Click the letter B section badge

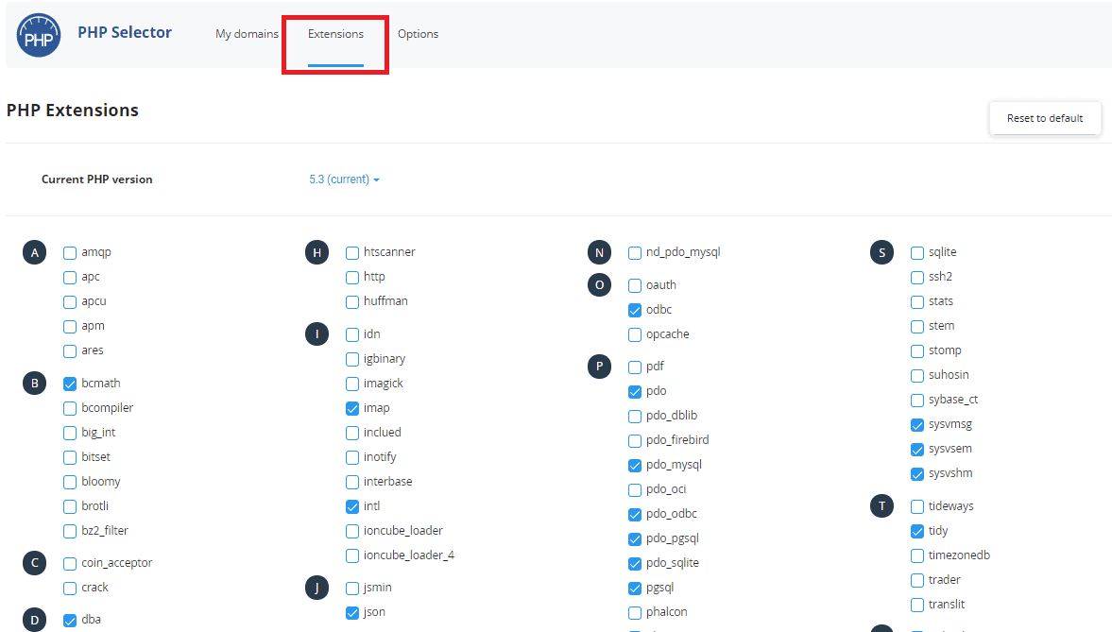[x=34, y=383]
